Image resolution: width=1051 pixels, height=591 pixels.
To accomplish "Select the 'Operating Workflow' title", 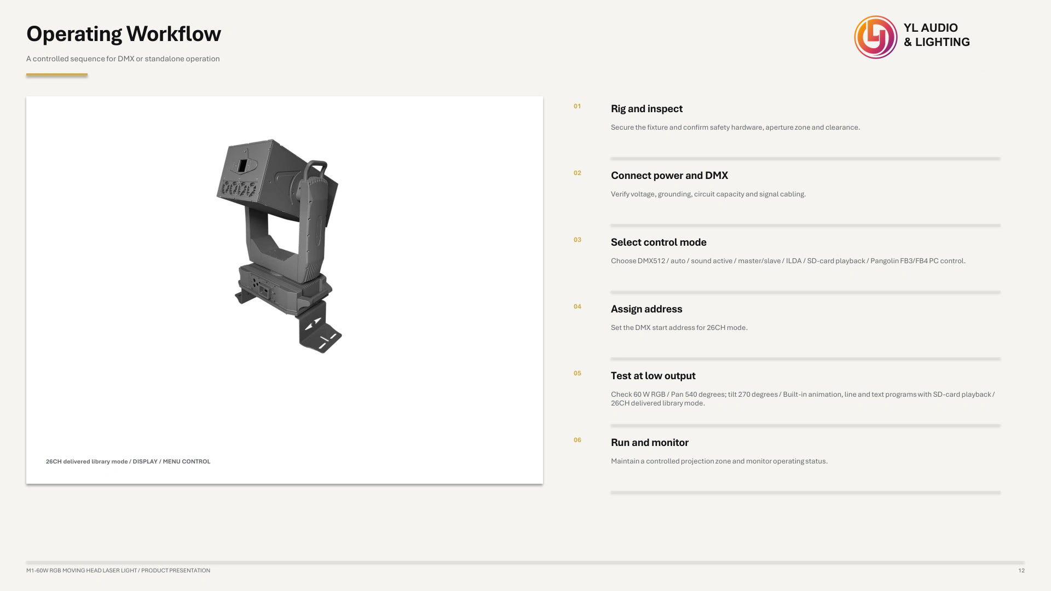I will [124, 34].
